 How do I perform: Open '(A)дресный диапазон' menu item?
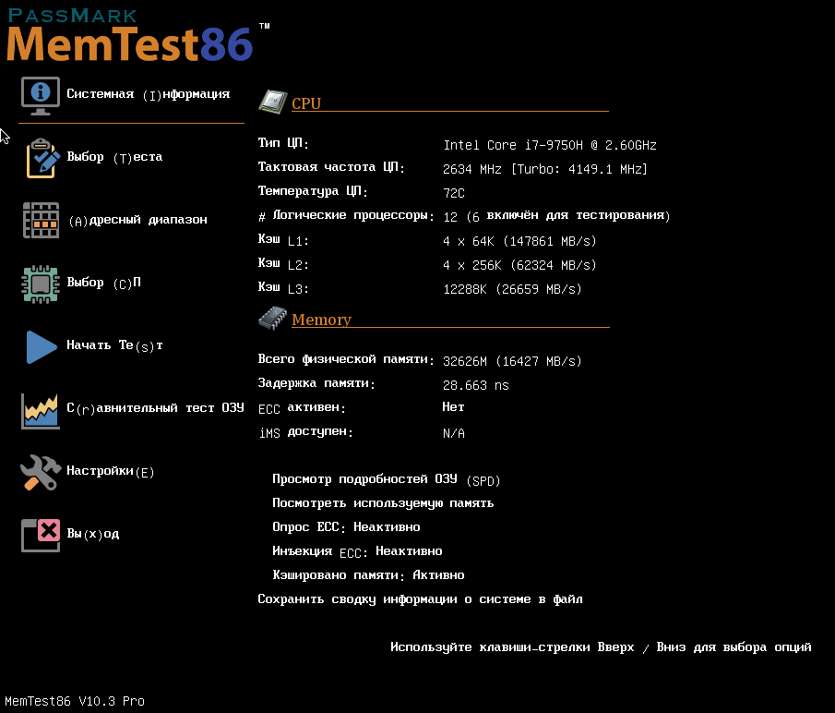tap(137, 220)
